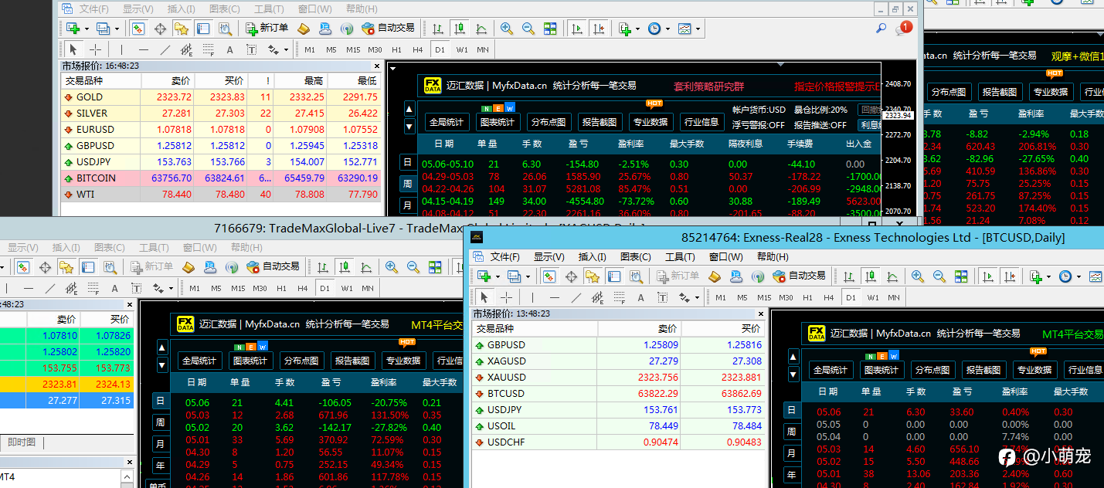Open 插入(I) menu in Exness window
This screenshot has width=1104, height=488.
click(x=593, y=257)
